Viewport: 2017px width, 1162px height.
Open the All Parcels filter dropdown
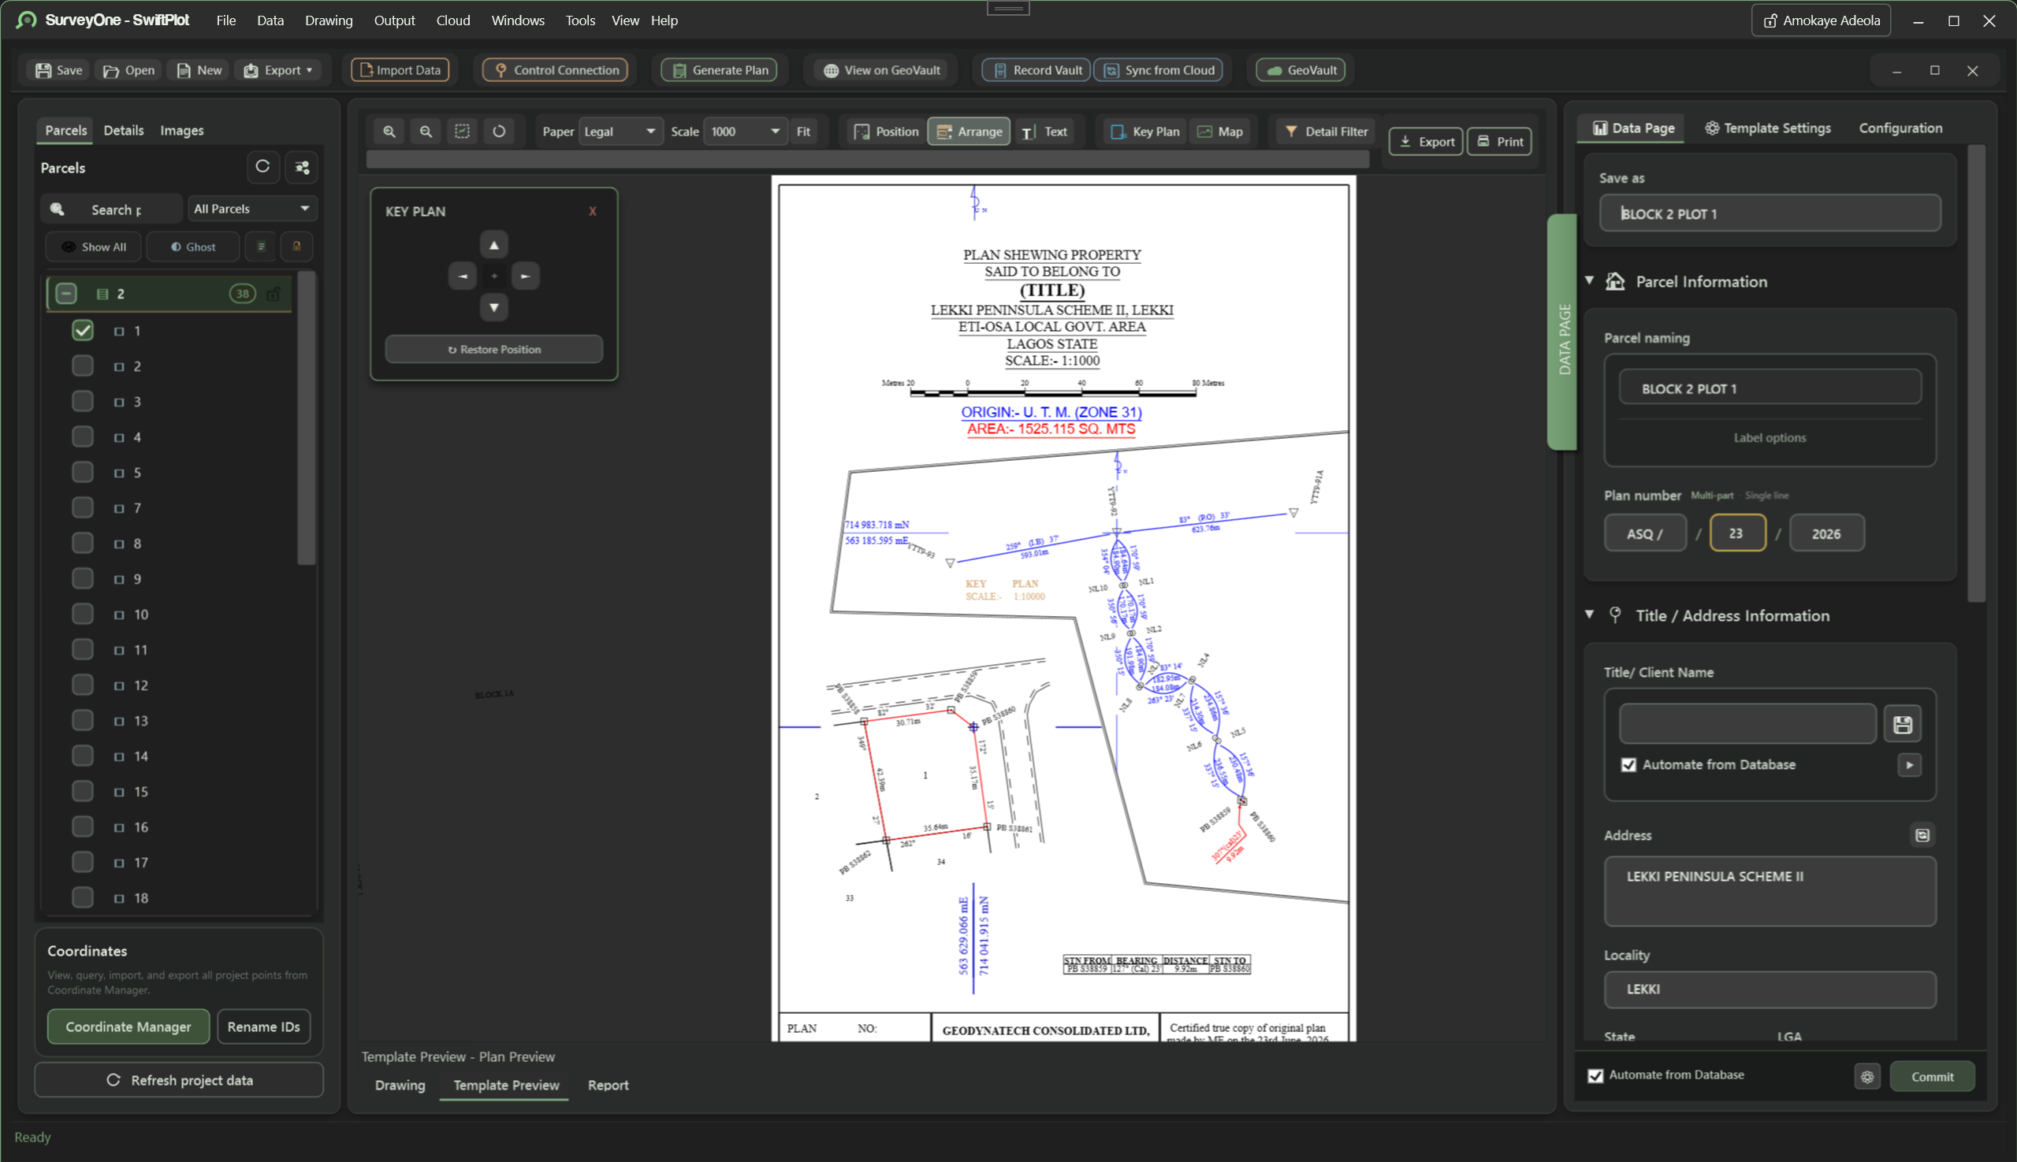click(x=251, y=209)
